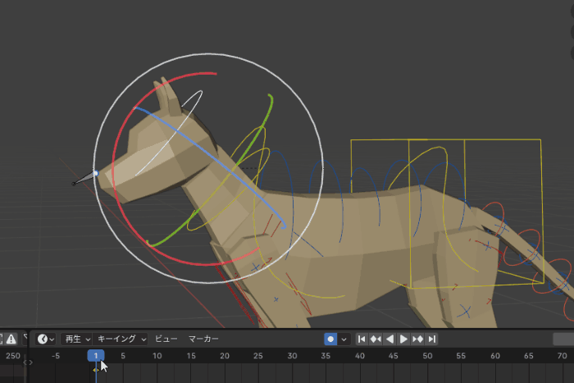Play the animation forward
This screenshot has width=574, height=383.
[403, 339]
